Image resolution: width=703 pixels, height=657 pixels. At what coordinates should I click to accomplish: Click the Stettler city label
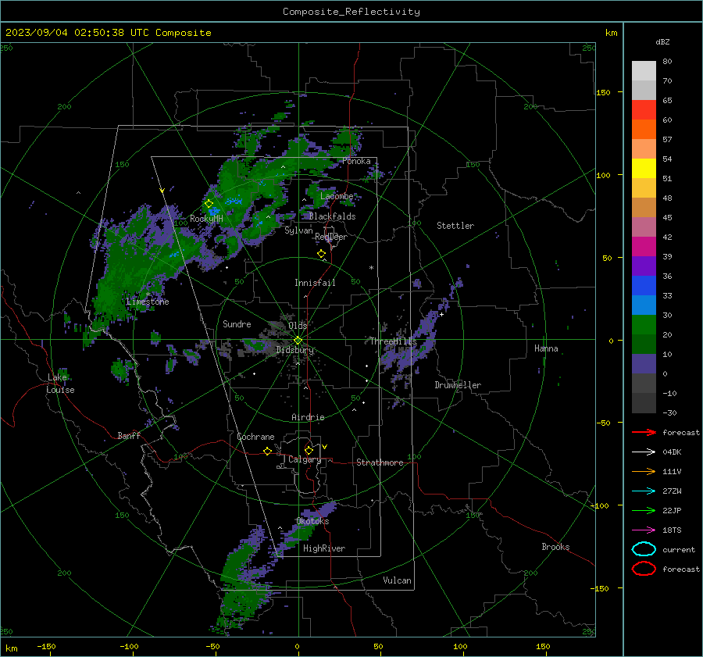(455, 226)
